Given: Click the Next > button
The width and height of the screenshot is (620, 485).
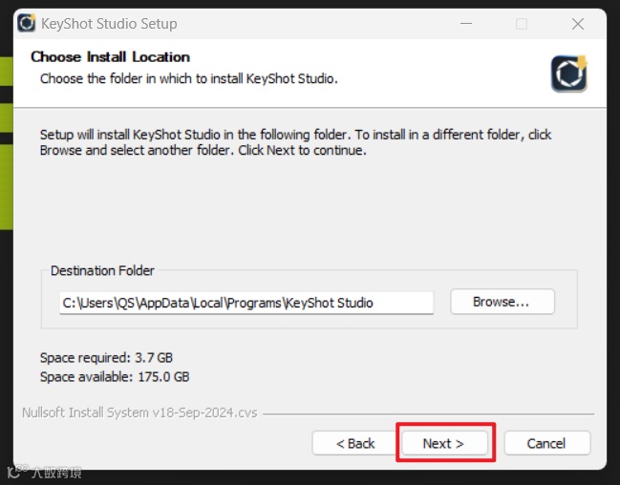Looking at the screenshot, I should pyautogui.click(x=443, y=443).
